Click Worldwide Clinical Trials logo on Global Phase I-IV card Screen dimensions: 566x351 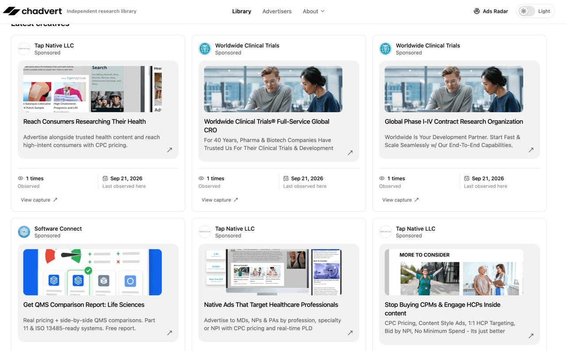click(x=386, y=49)
